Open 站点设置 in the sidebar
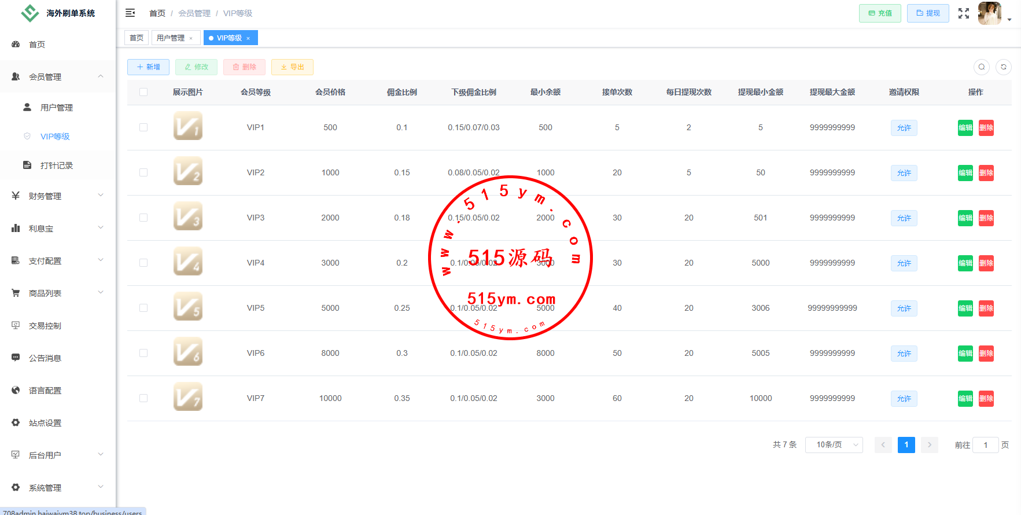The height and width of the screenshot is (515, 1021). 45,423
